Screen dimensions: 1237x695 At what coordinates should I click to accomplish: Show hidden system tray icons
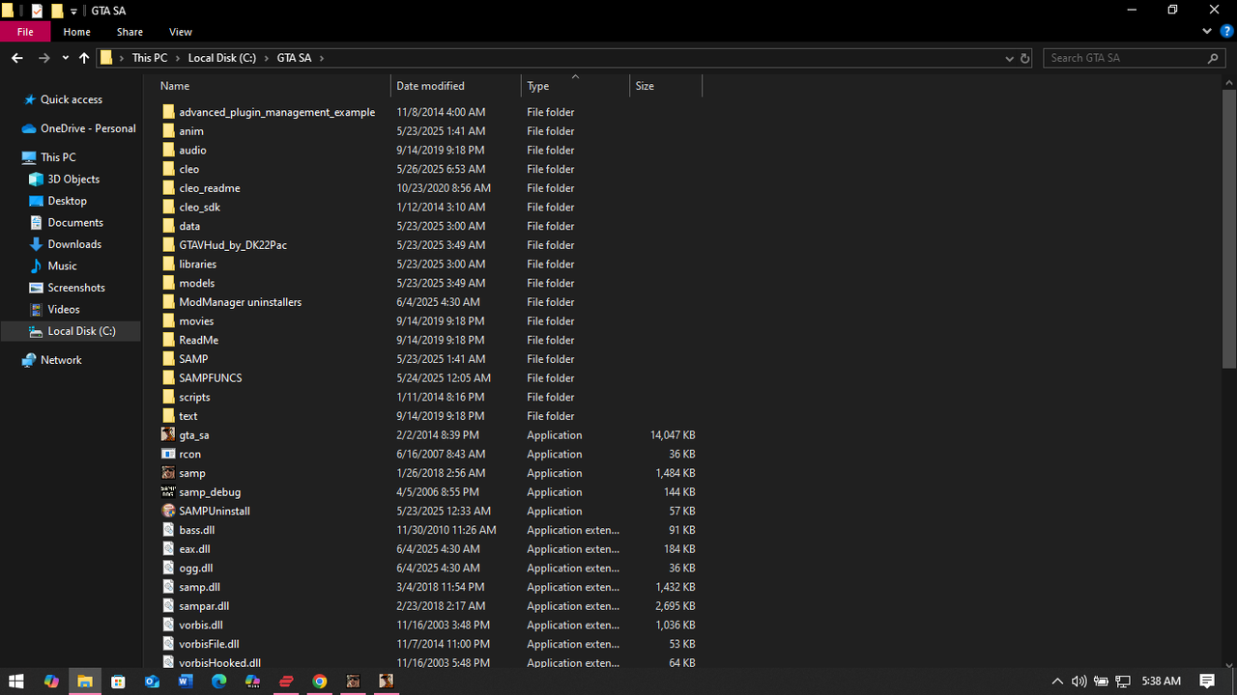(x=1057, y=681)
